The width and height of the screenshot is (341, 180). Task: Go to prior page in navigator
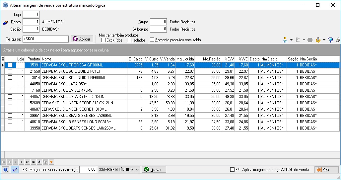[9, 162]
